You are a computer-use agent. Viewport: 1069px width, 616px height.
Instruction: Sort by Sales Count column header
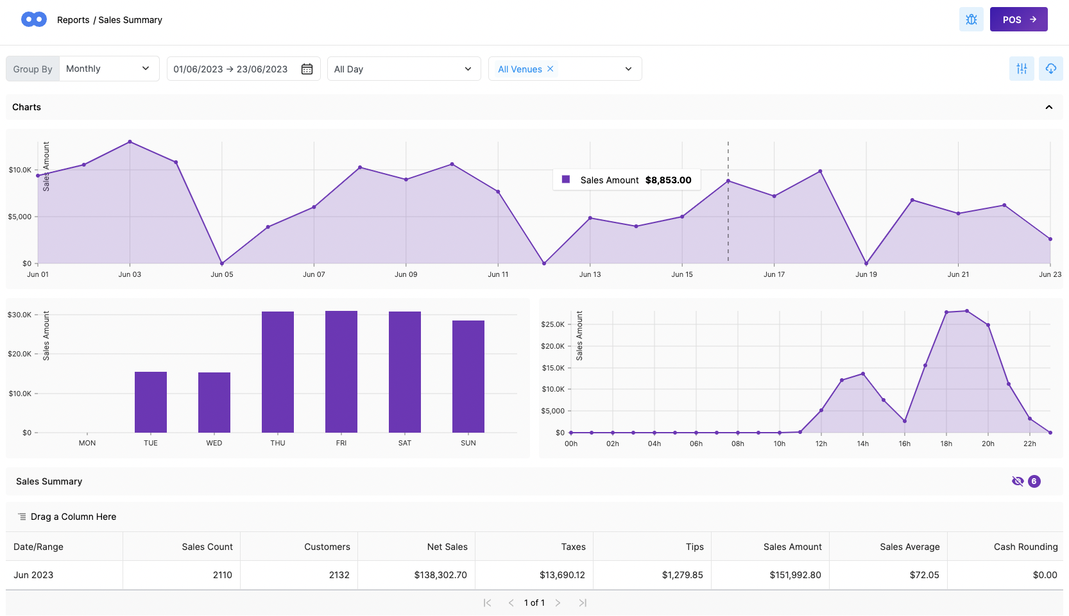pyautogui.click(x=207, y=547)
